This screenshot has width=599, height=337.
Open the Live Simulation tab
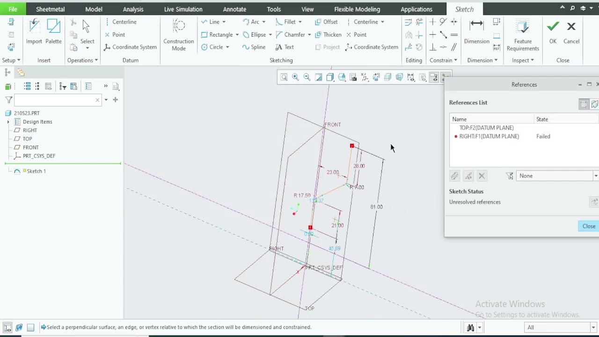coord(183,9)
